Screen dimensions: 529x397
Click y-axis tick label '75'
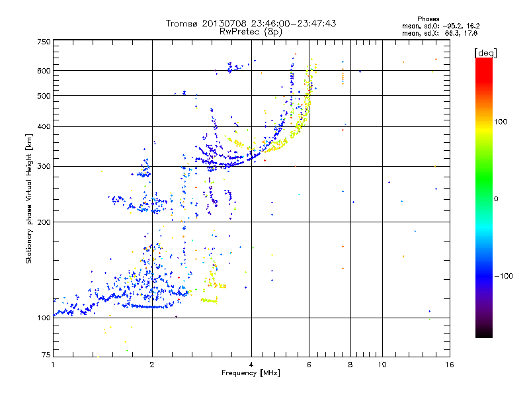(x=46, y=355)
